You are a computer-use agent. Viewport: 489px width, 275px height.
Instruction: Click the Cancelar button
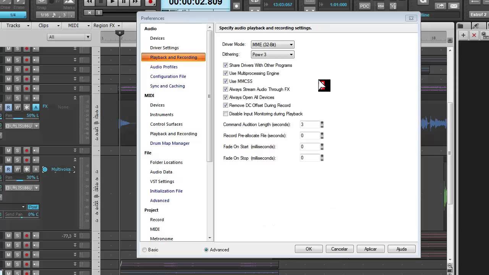(339, 249)
